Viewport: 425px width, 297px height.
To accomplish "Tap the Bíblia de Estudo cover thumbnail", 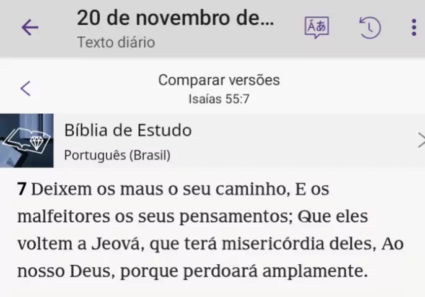I will (27, 140).
